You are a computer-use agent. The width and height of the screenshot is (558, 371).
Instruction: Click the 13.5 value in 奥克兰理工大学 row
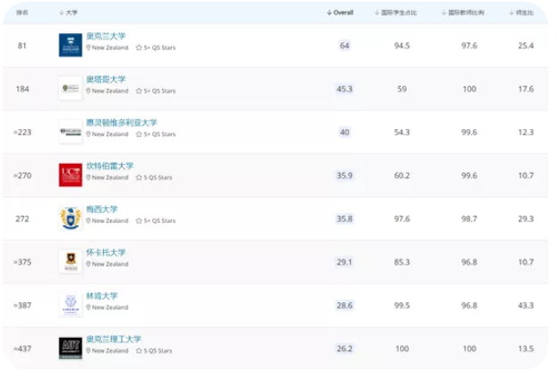pyautogui.click(x=526, y=349)
